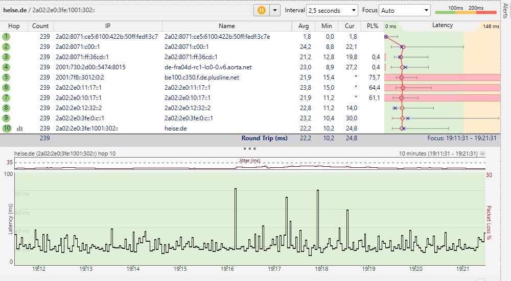
Task: Select hop 7 green circle icon
Action: click(6, 97)
